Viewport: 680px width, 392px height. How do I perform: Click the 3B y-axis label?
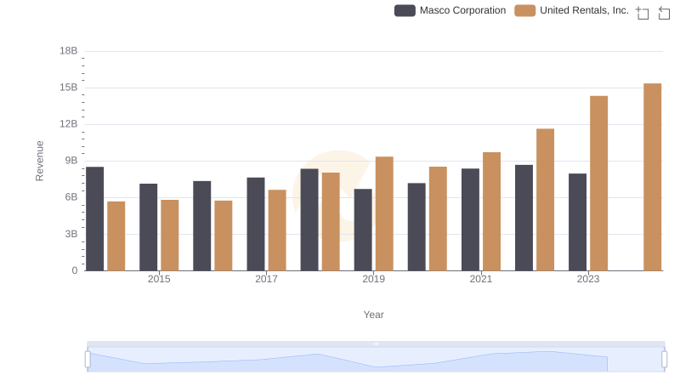71,234
